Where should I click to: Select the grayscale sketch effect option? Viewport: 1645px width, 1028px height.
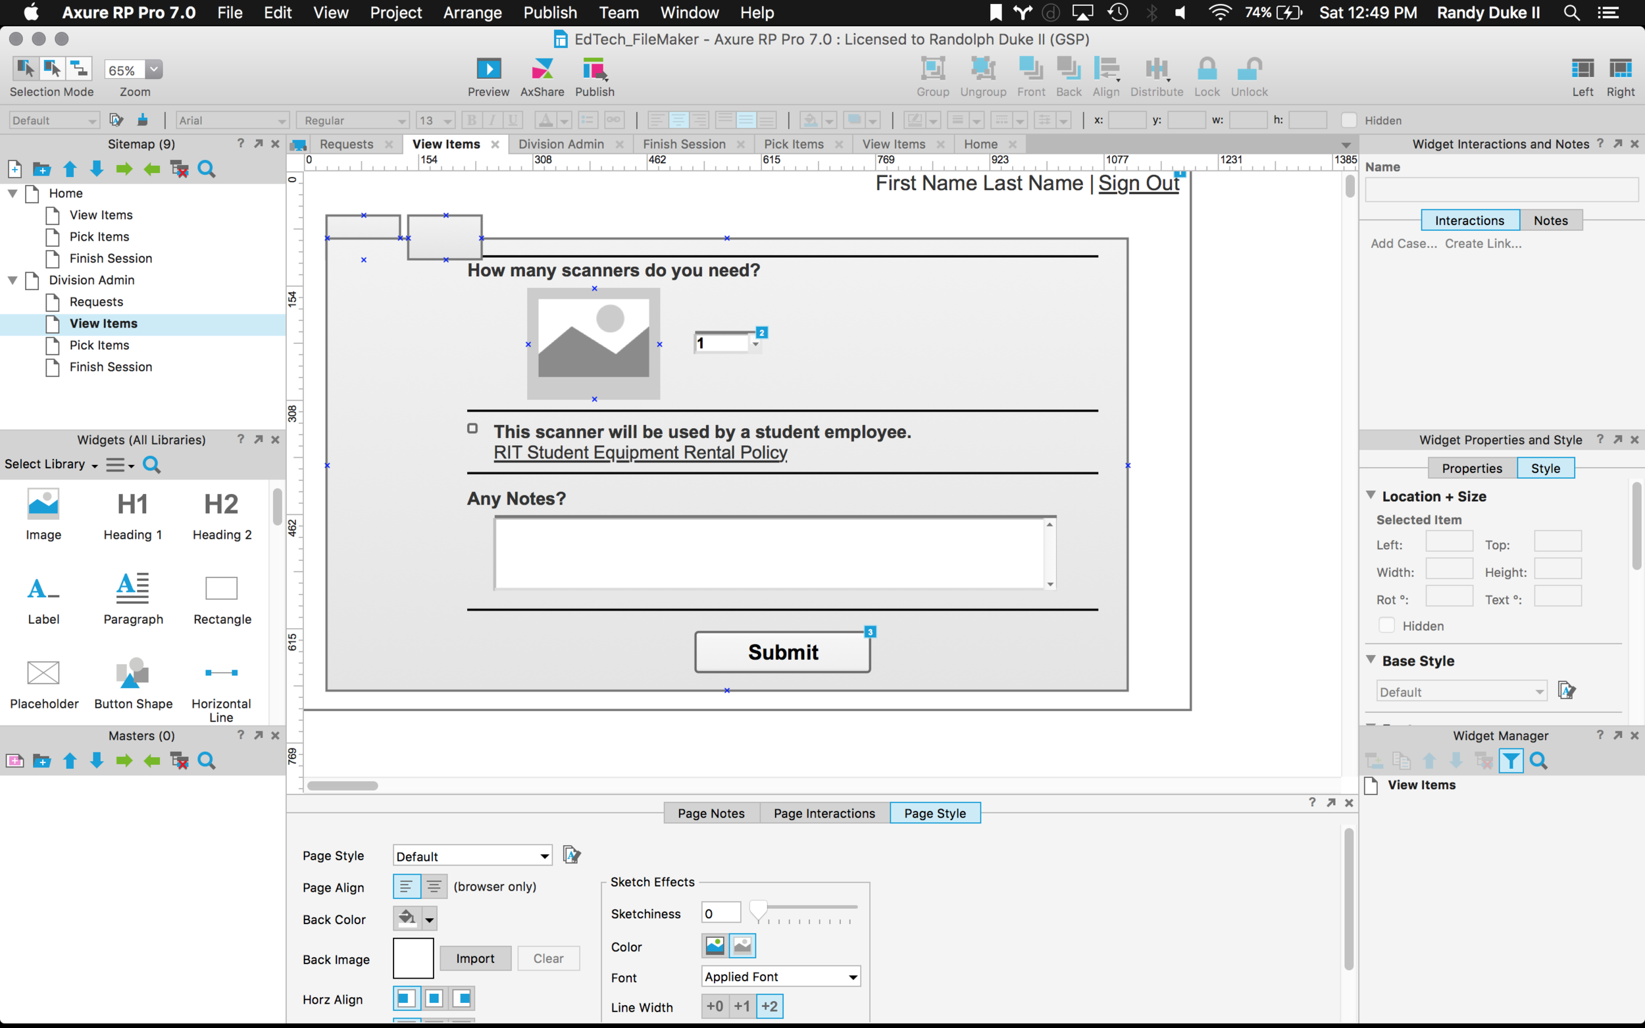click(742, 946)
